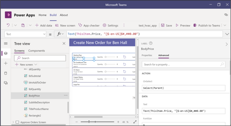This screenshot has height=126, width=231.
Task: Toggle the hamburger menu in left rail
Action: click(6, 44)
